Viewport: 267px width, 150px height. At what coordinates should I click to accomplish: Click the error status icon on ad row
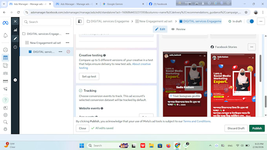(x=68, y=51)
